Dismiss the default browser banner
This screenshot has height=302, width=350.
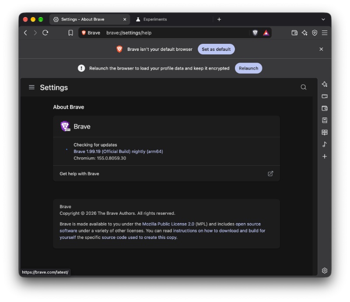[x=321, y=49]
